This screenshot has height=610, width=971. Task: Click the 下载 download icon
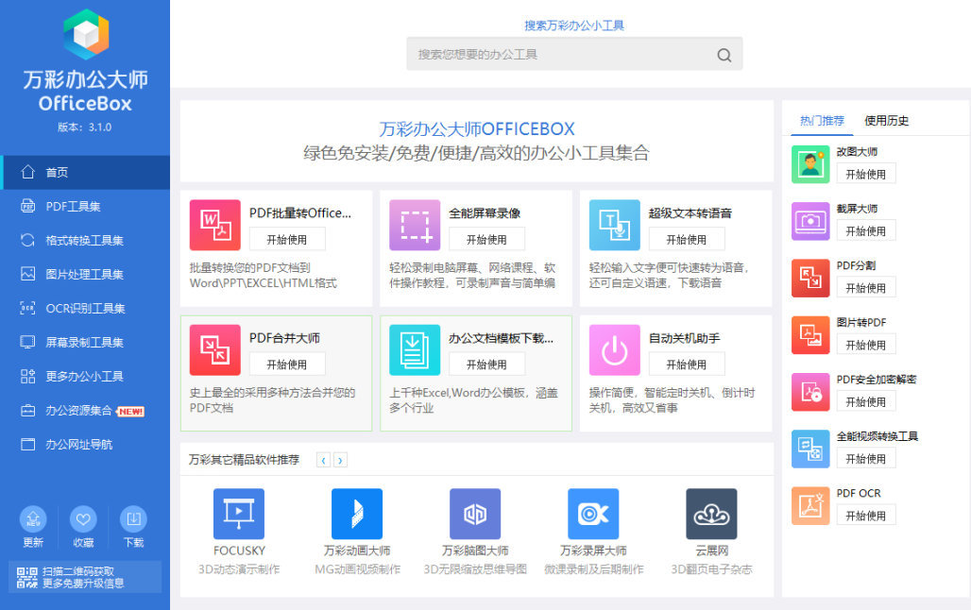tap(133, 519)
